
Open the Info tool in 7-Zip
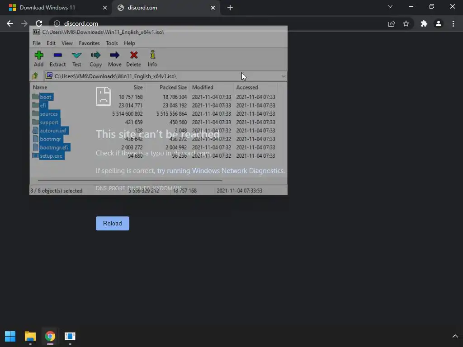[x=152, y=59]
